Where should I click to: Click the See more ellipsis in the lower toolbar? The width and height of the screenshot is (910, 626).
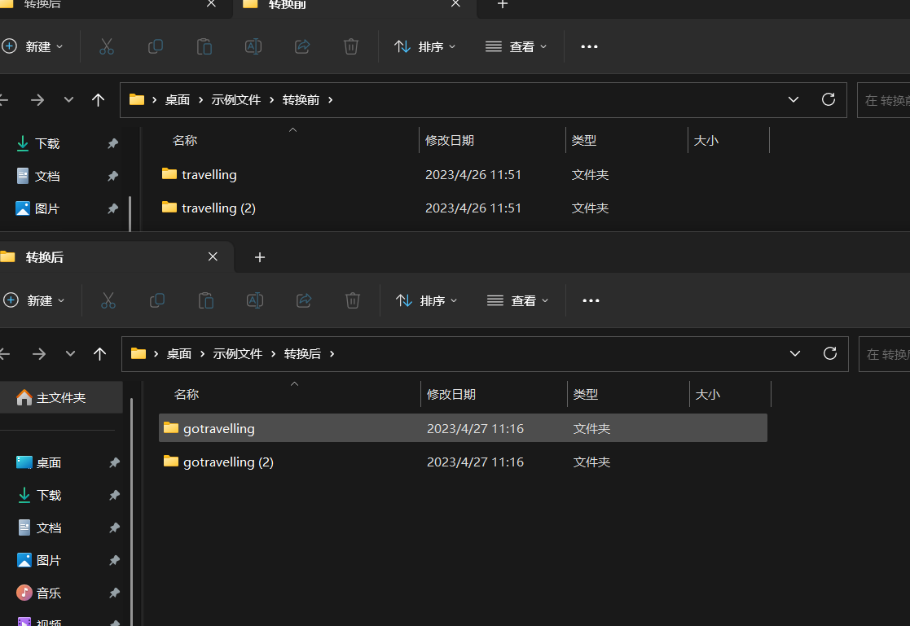[591, 300]
